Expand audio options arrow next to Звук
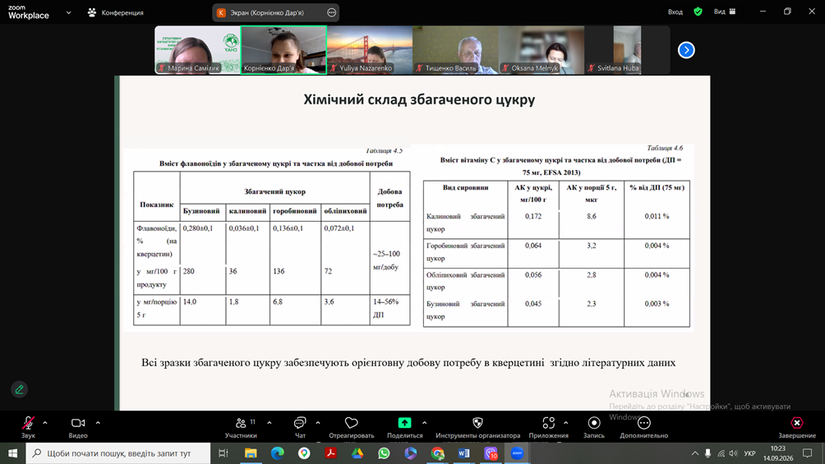The height and width of the screenshot is (464, 825). (45, 422)
